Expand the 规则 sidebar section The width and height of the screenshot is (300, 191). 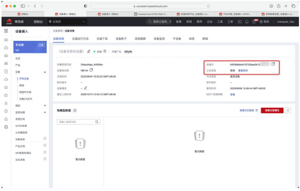[45, 105]
